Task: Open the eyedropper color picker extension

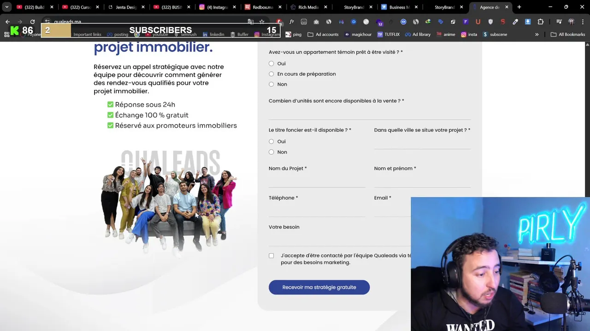Action: (x=515, y=22)
